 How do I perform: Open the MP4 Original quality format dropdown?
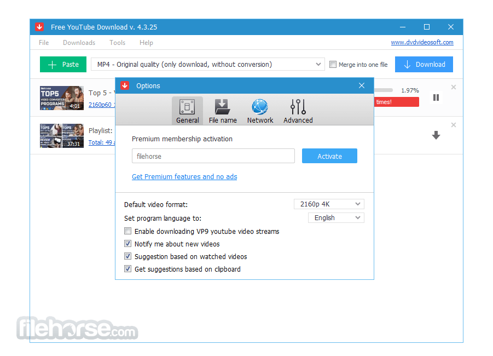click(x=208, y=64)
